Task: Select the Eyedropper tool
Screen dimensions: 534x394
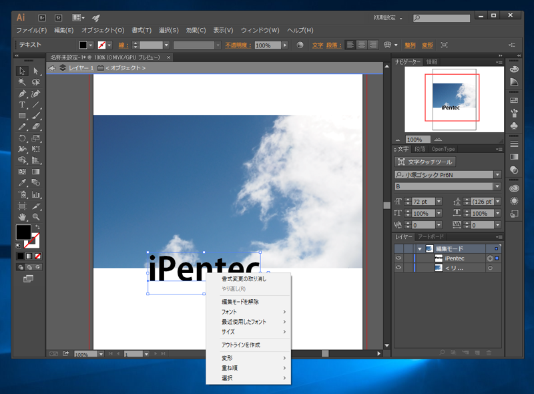Action: (22, 182)
